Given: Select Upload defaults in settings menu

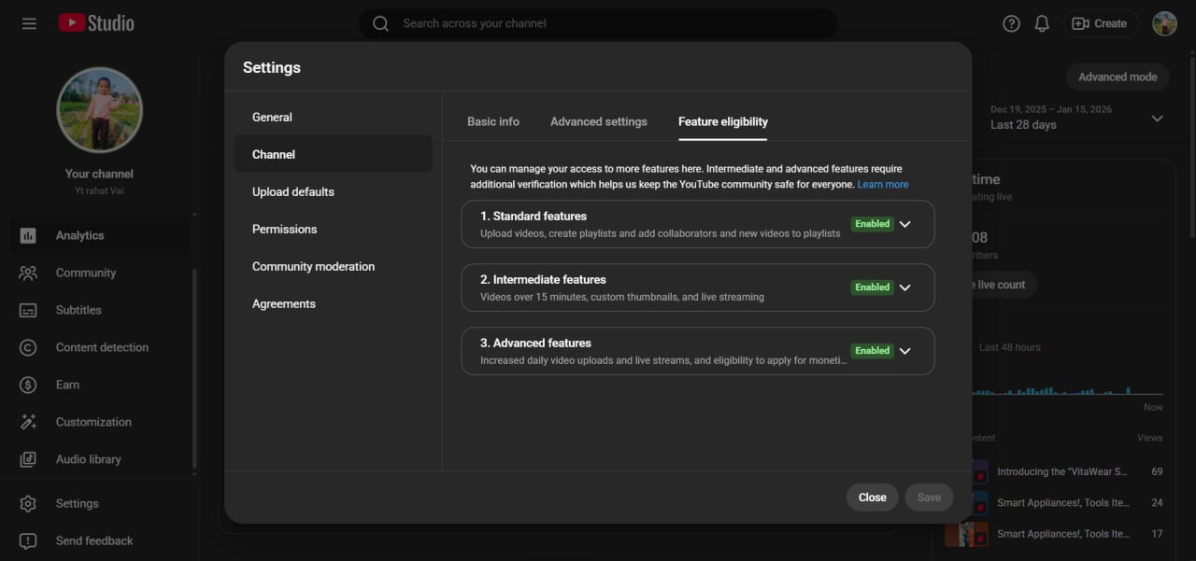Looking at the screenshot, I should 293,191.
